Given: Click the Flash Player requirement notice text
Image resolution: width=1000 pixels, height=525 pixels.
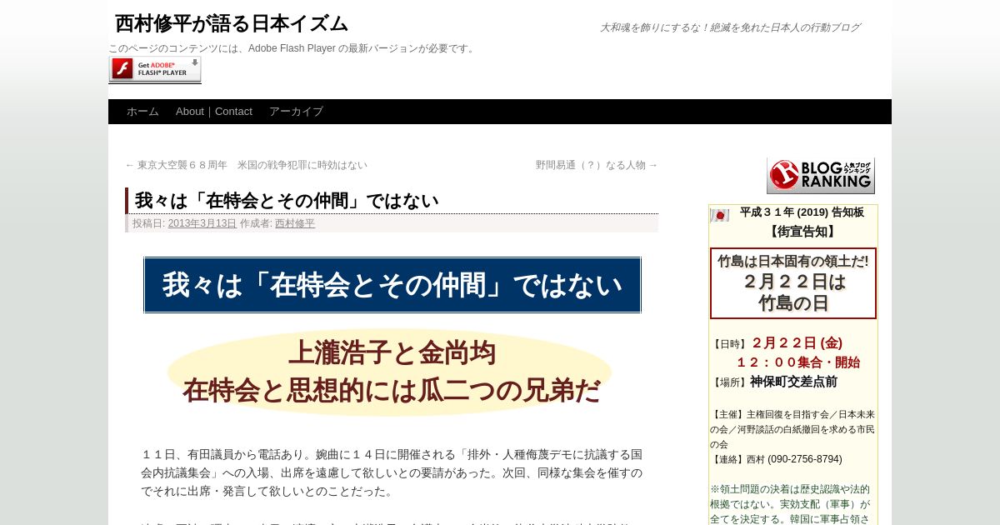Looking at the screenshot, I should [x=292, y=48].
